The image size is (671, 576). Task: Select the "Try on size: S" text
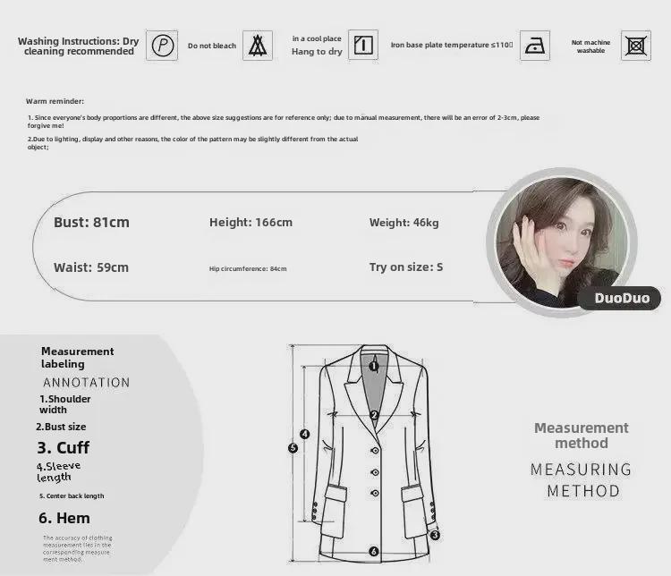(405, 267)
